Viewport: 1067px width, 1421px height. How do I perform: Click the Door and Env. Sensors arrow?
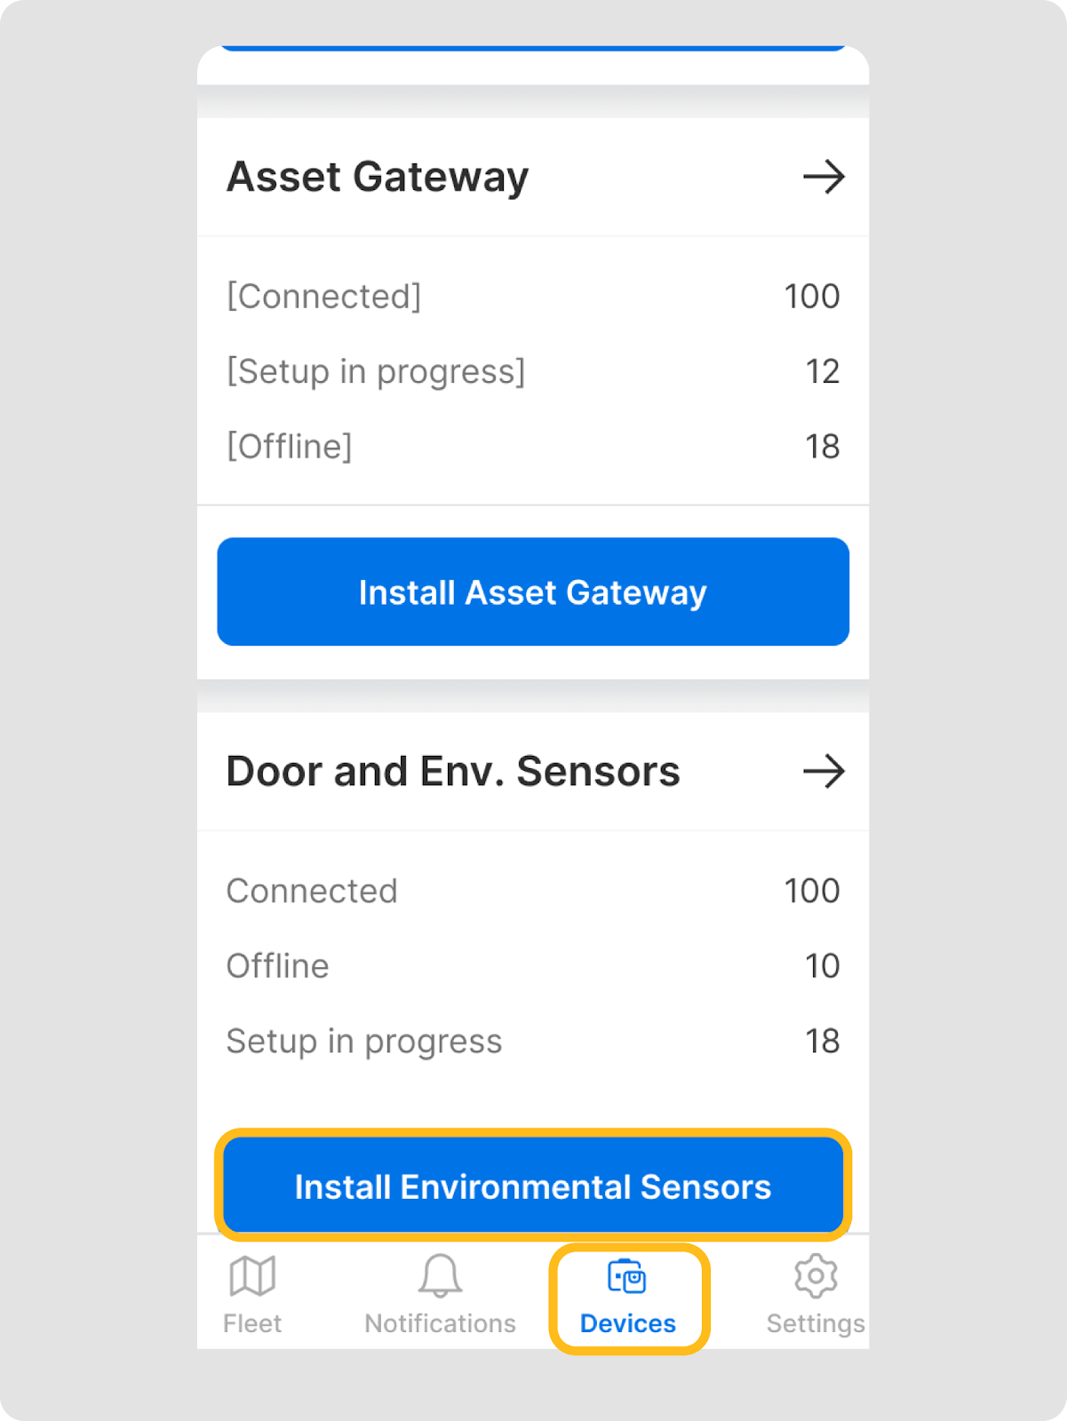(x=824, y=771)
